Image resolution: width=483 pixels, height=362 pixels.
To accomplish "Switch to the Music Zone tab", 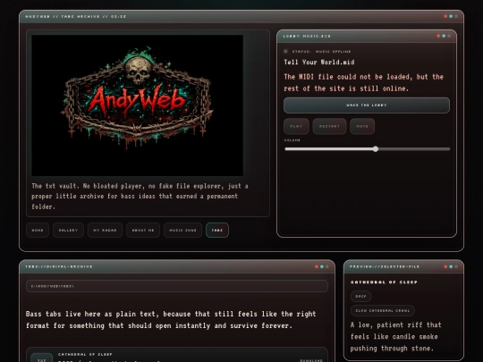I will click(182, 230).
